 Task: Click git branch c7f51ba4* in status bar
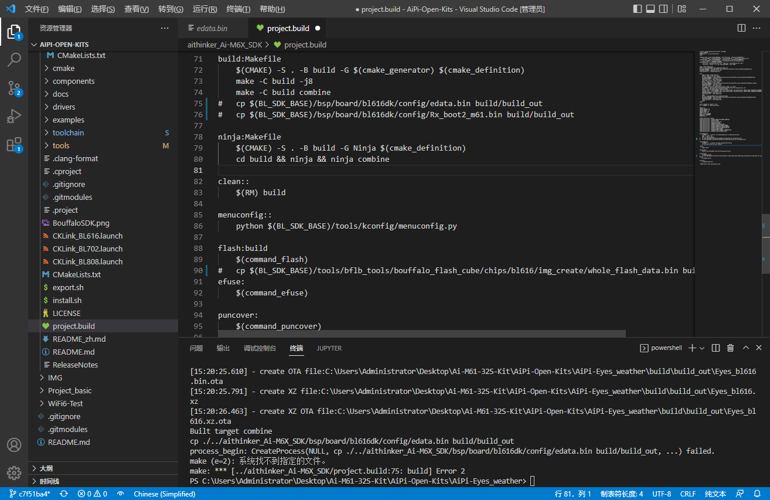click(30, 494)
